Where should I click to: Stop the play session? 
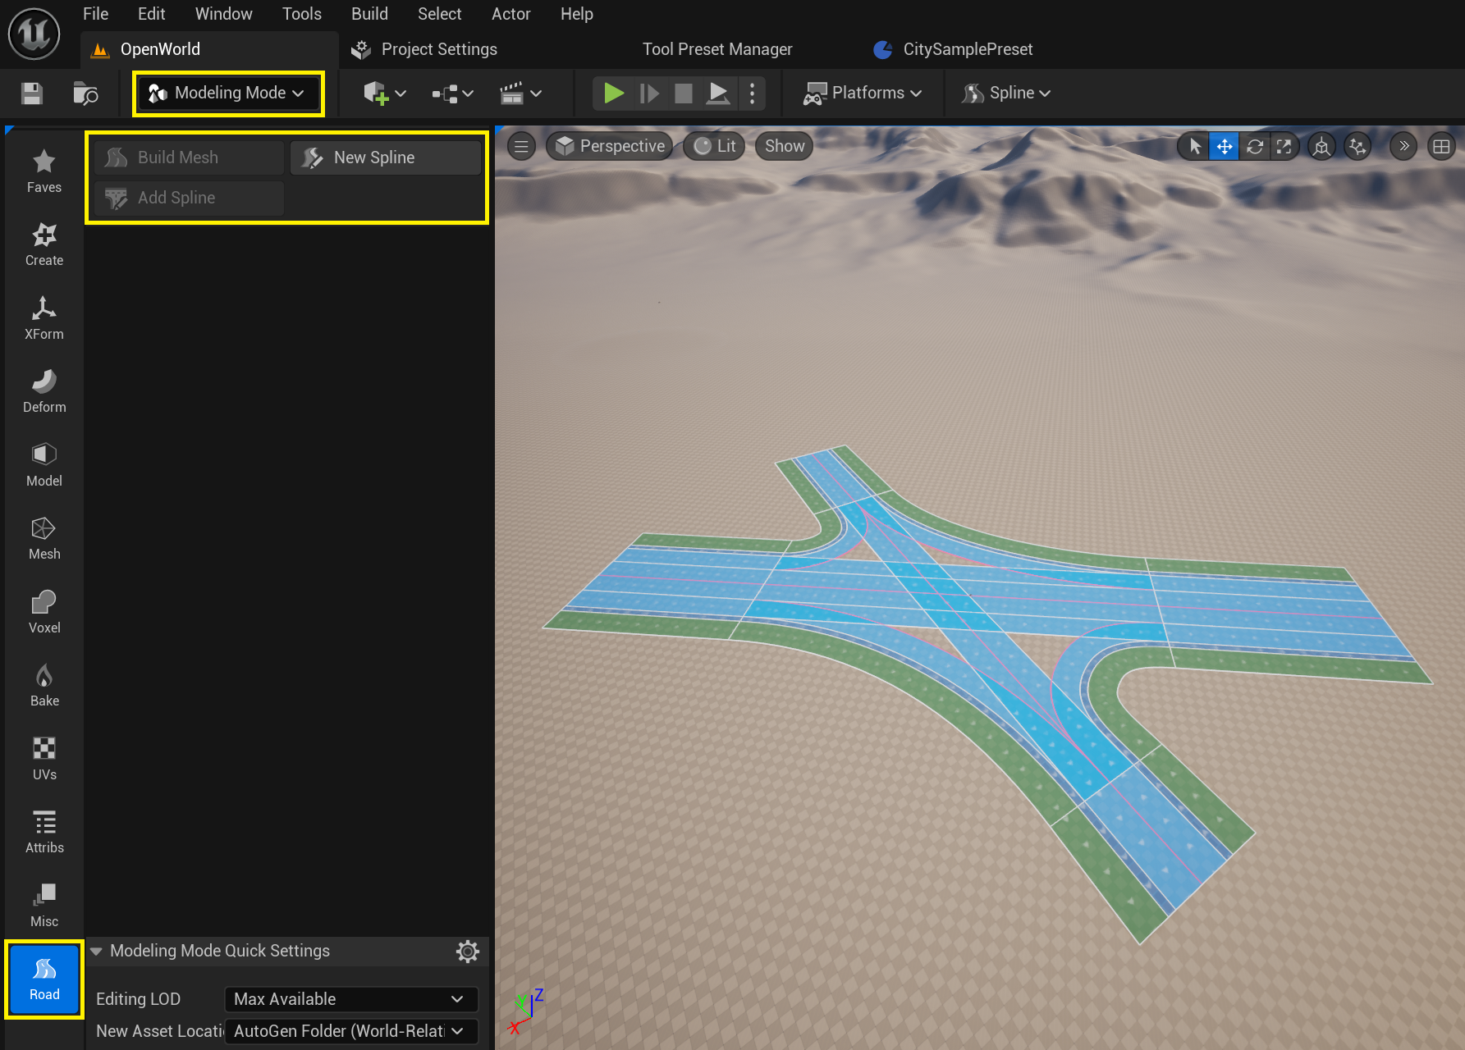(x=684, y=93)
